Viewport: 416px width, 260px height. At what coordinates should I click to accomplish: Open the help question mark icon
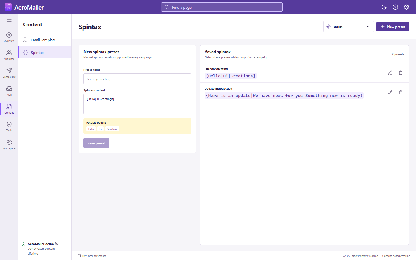(x=395, y=7)
